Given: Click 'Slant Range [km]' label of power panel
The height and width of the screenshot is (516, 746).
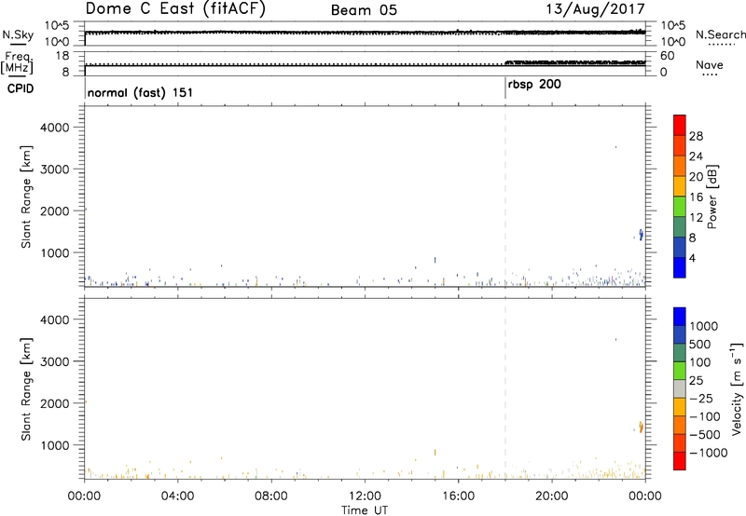Looking at the screenshot, I should [x=26, y=197].
